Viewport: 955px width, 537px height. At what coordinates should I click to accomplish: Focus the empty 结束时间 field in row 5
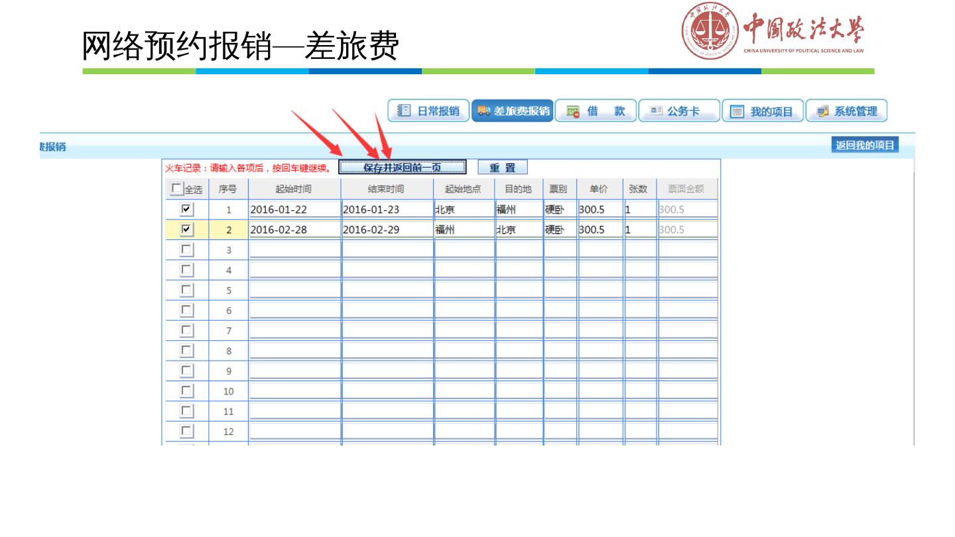pyautogui.click(x=388, y=290)
